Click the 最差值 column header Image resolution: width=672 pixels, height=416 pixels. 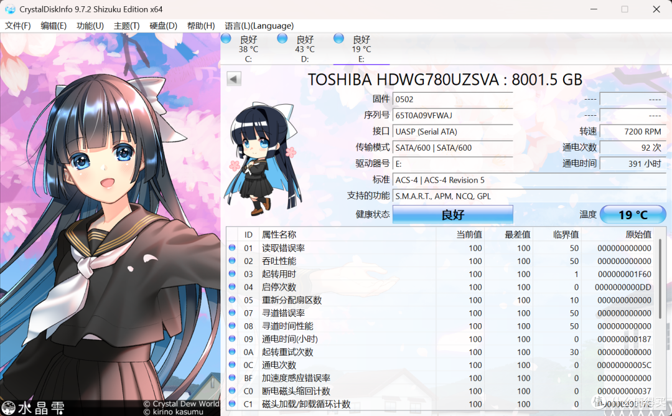[x=509, y=235]
